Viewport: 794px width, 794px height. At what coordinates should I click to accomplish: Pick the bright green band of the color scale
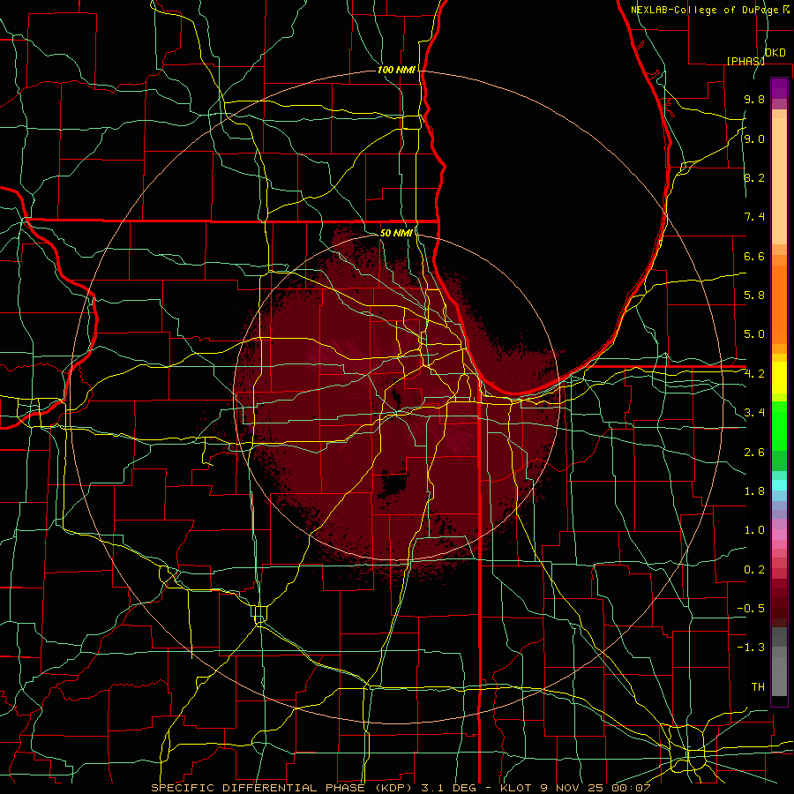click(779, 426)
